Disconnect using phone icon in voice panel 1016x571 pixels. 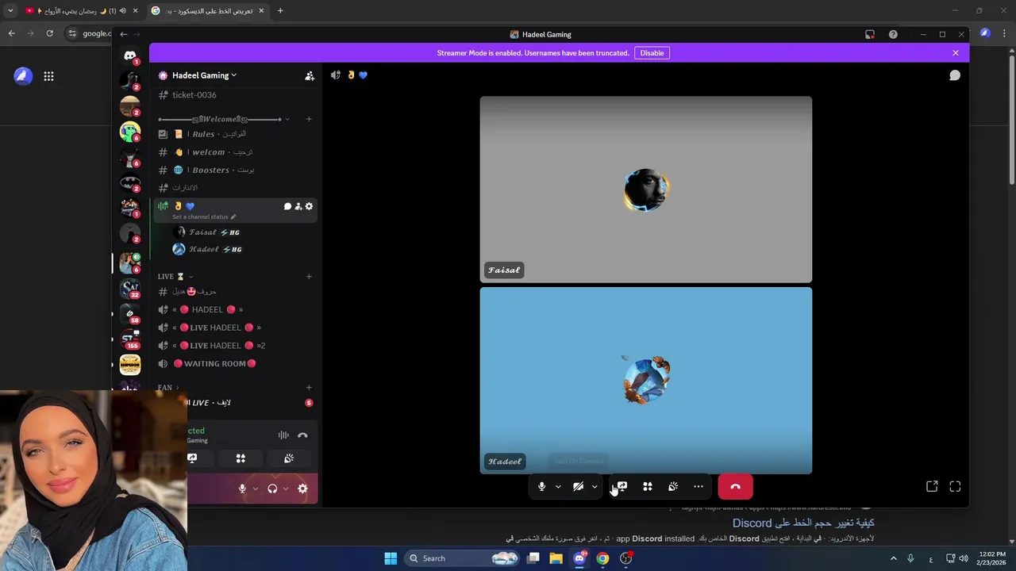pos(302,435)
